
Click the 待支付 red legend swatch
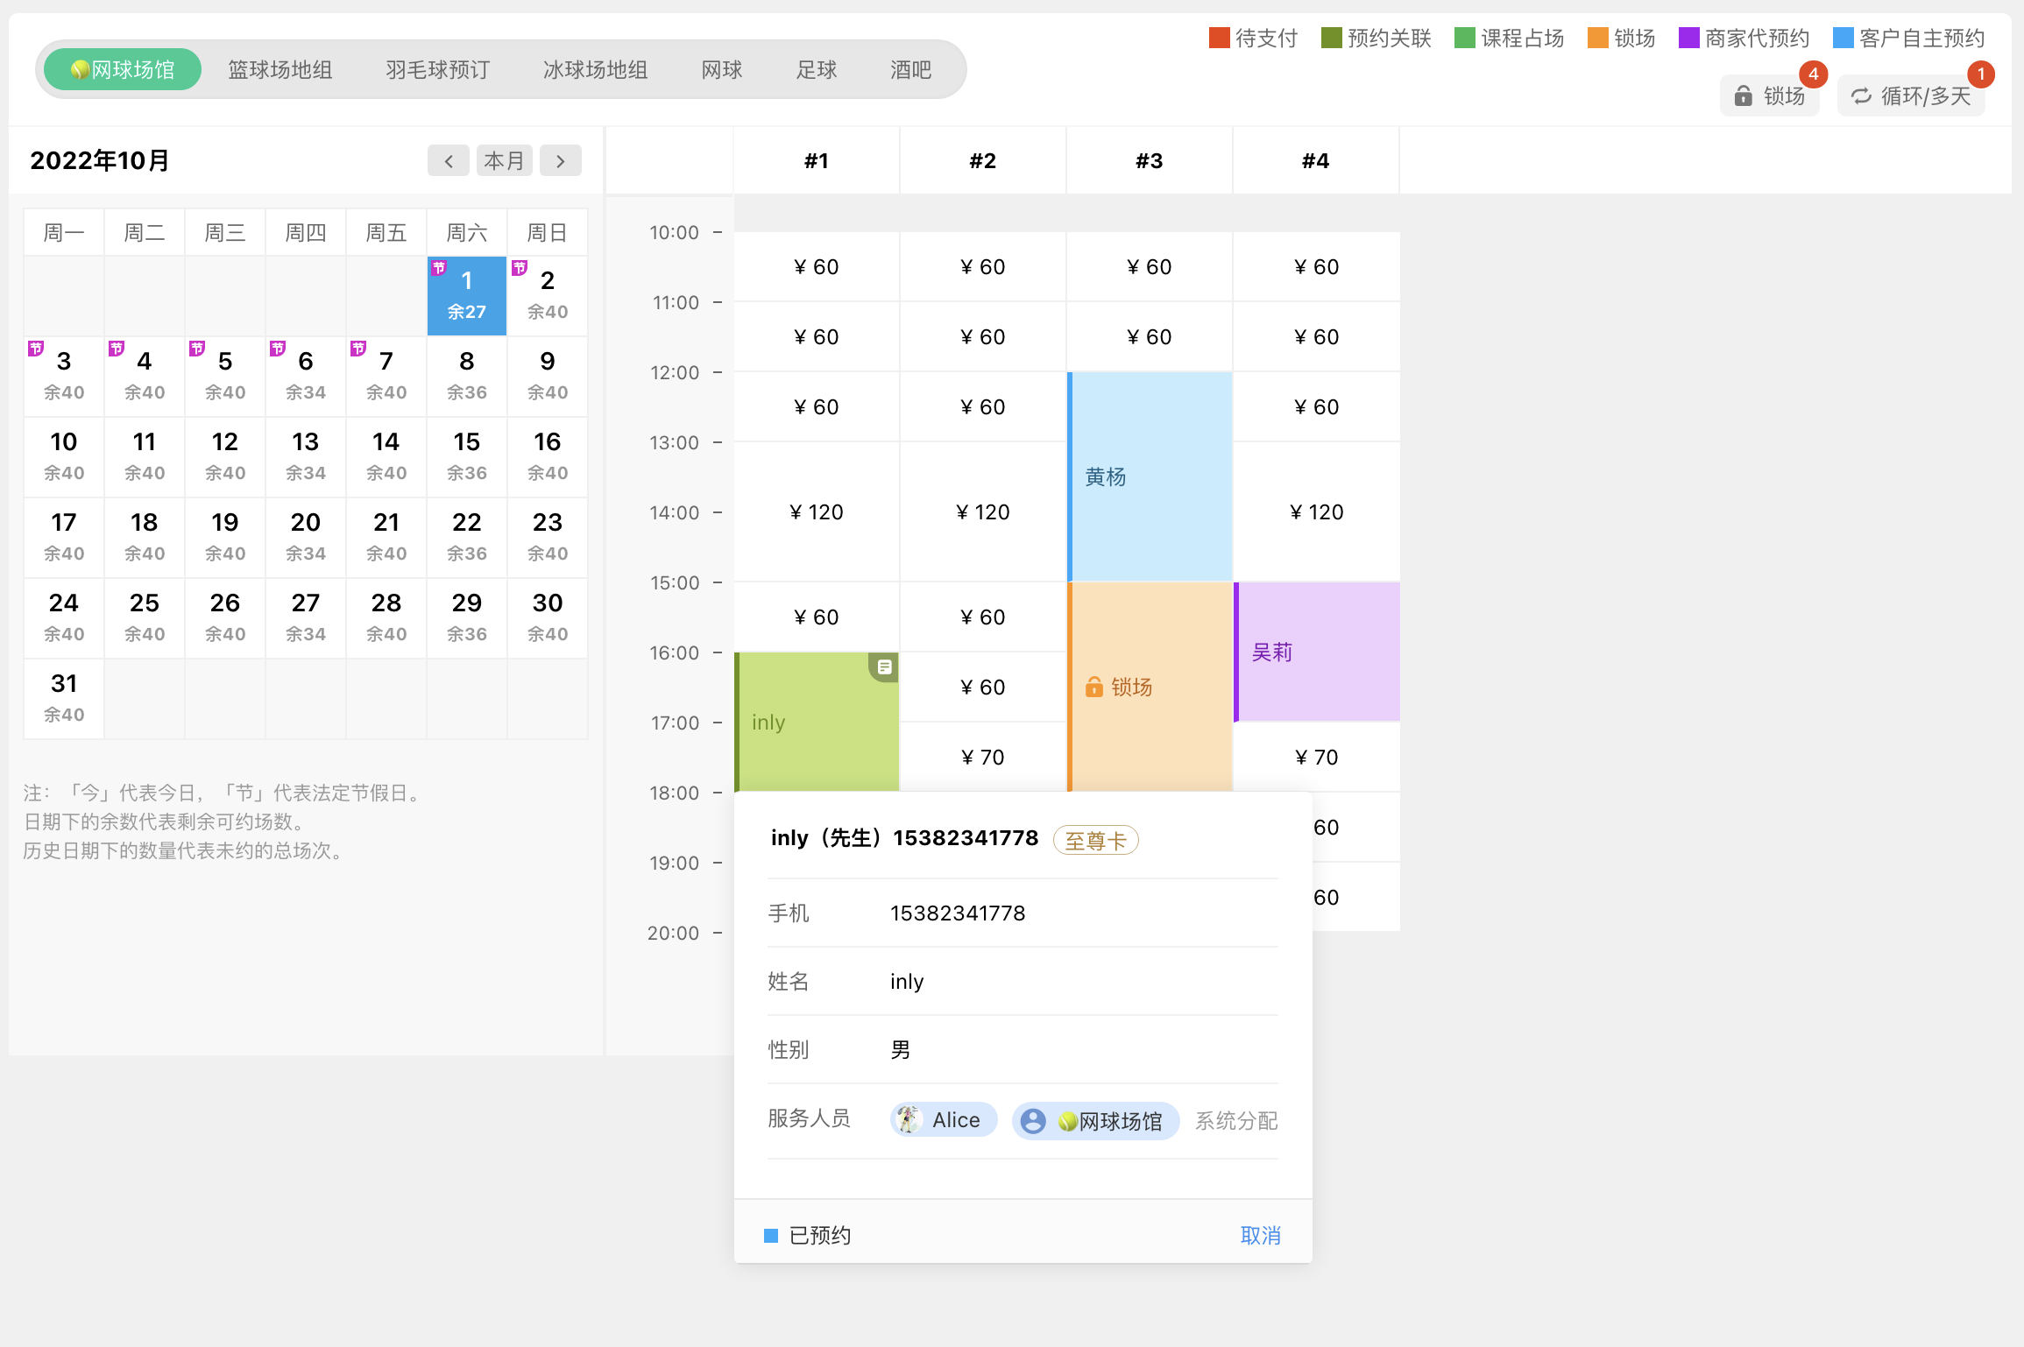(1220, 38)
